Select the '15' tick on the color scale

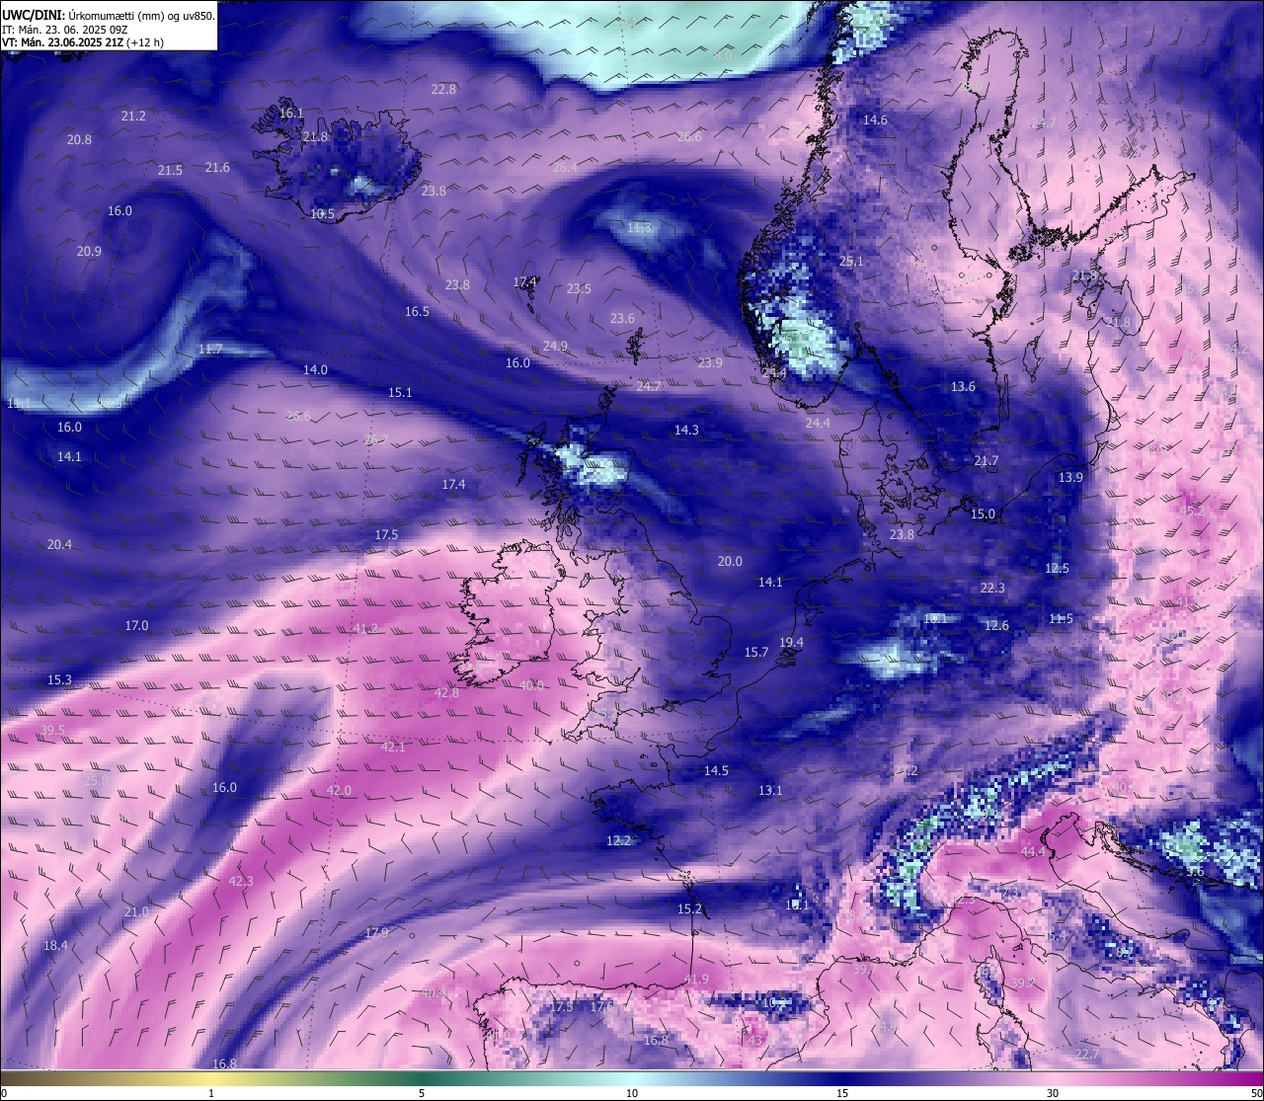(842, 1093)
